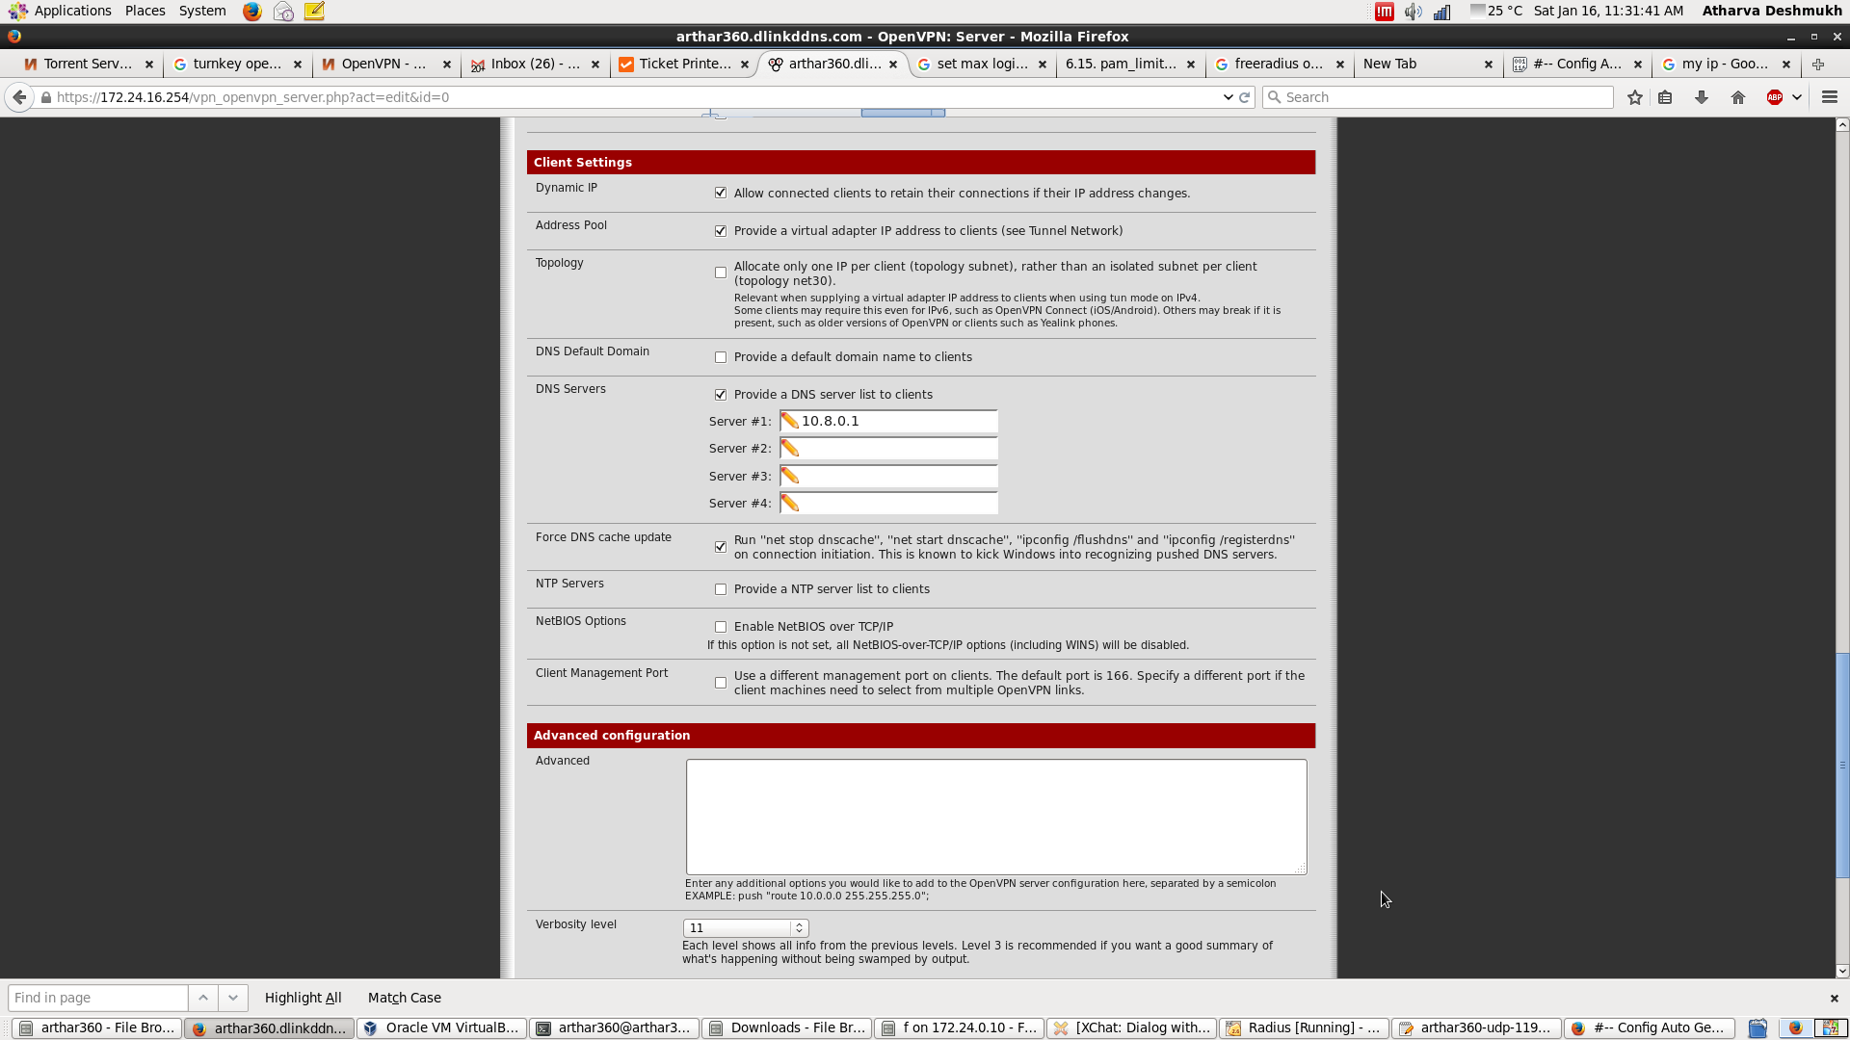Open the System menu
1850x1040 pixels.
click(x=202, y=11)
